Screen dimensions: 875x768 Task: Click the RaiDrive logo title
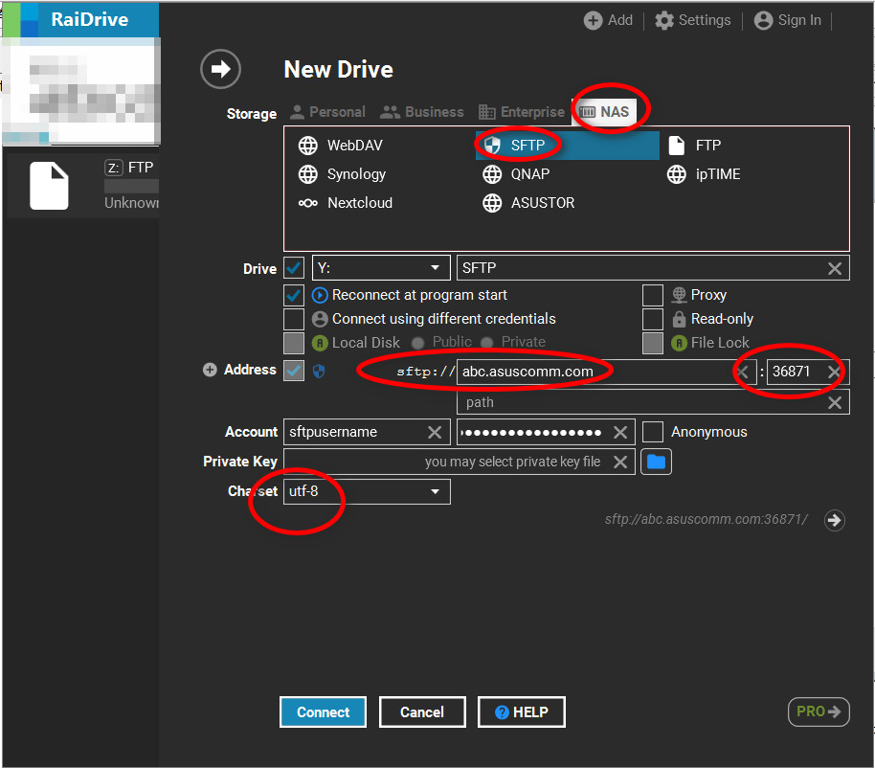[89, 19]
